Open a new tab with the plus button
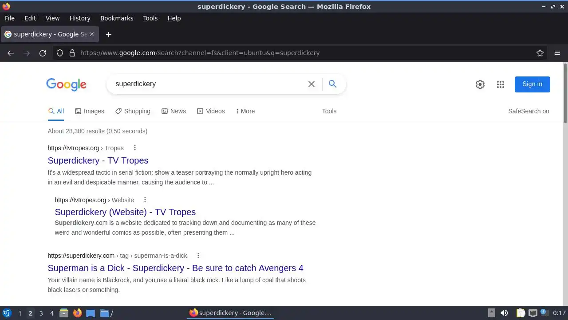The height and width of the screenshot is (320, 568). coord(108,34)
